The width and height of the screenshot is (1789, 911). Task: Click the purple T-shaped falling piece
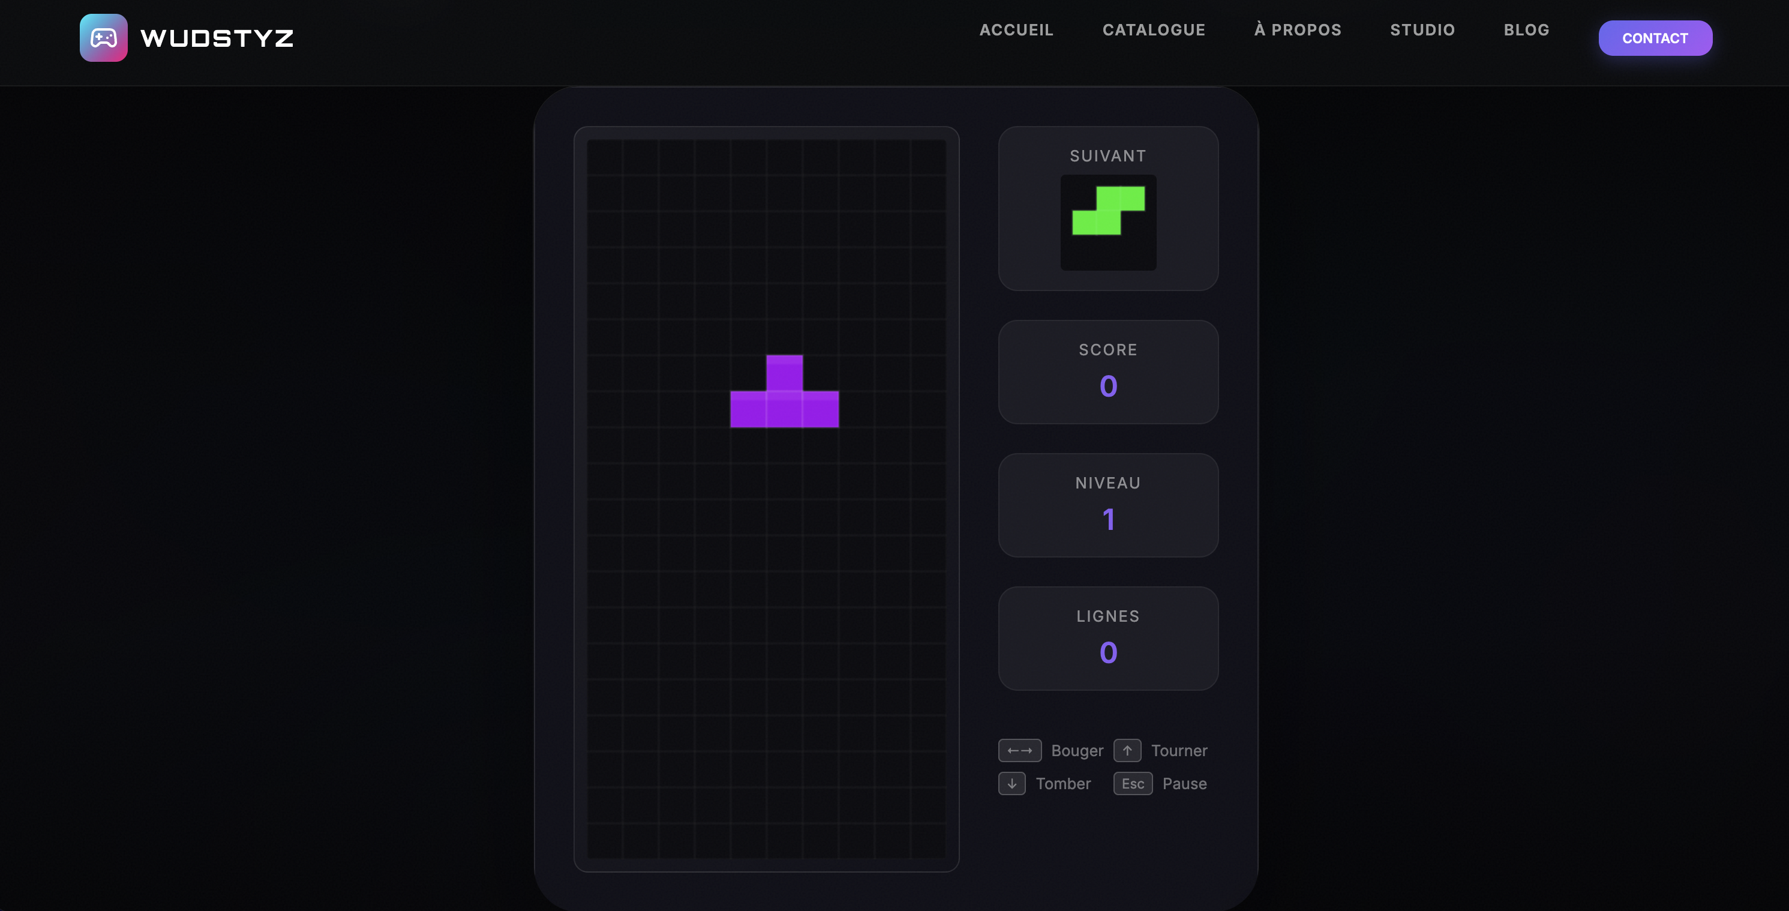click(x=784, y=409)
